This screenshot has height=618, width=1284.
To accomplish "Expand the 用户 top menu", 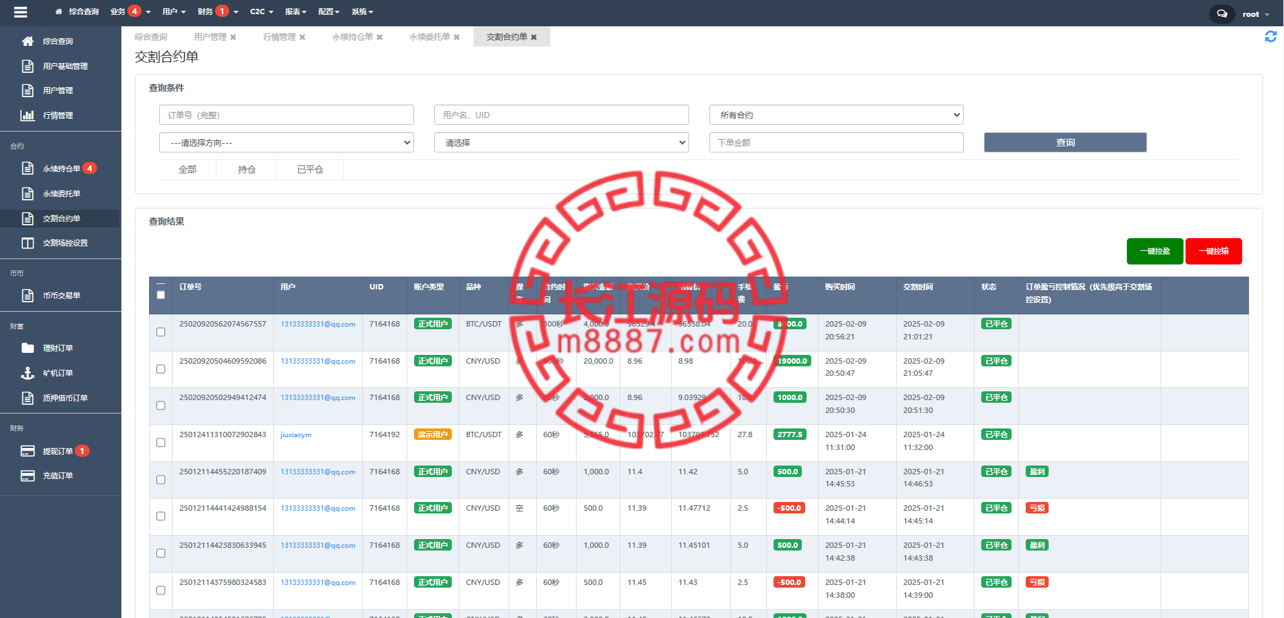I will click(x=174, y=11).
